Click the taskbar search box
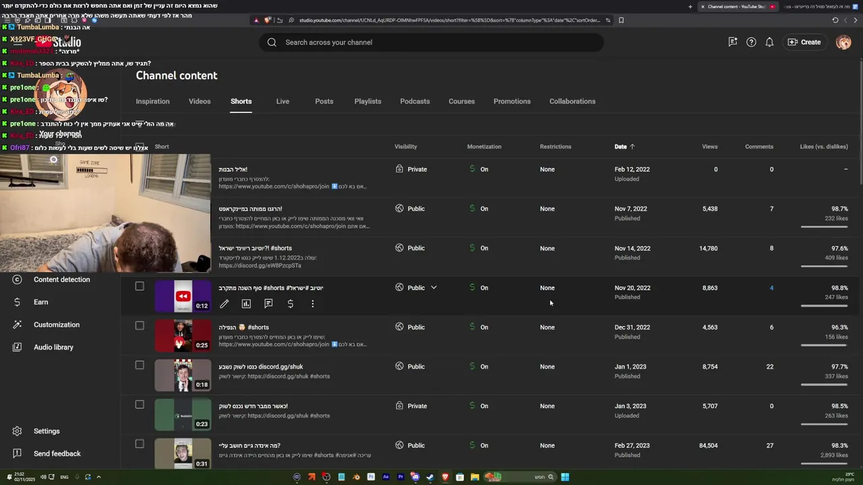863x485 pixels. (x=520, y=477)
